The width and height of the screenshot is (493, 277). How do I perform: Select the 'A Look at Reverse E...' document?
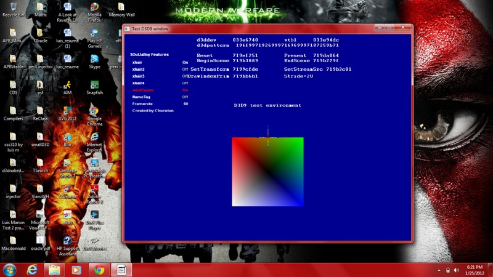click(x=67, y=12)
